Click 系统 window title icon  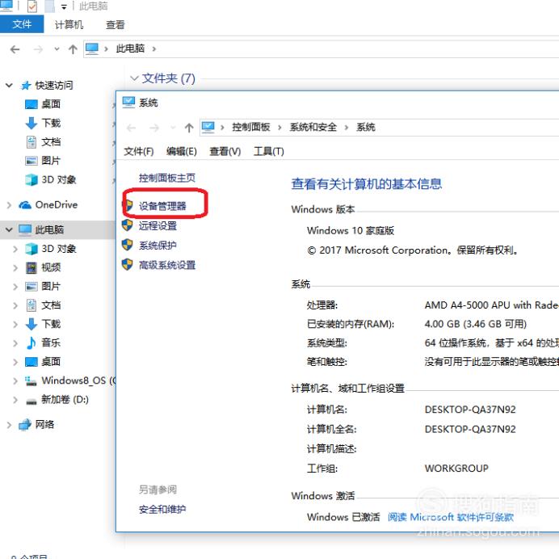pos(128,103)
